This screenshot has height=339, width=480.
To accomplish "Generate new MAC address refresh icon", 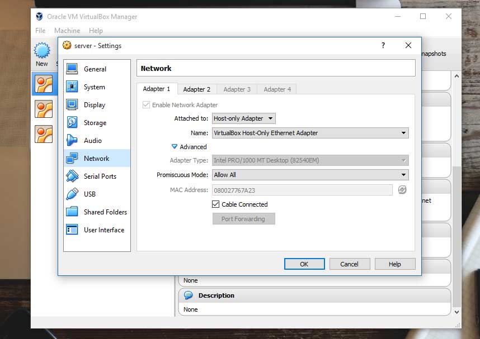I will click(402, 190).
